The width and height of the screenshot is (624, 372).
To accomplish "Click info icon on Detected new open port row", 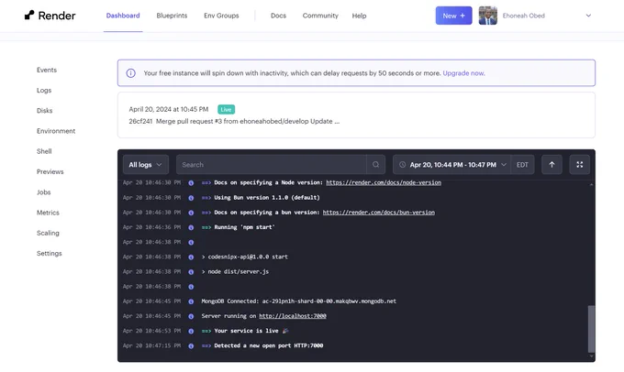I will pos(191,346).
